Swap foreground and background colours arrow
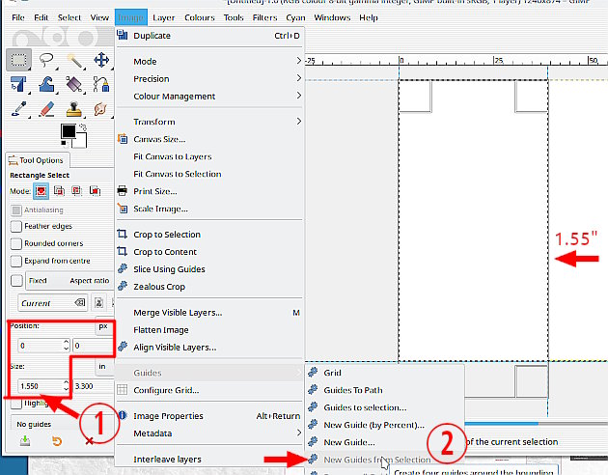 (83, 126)
